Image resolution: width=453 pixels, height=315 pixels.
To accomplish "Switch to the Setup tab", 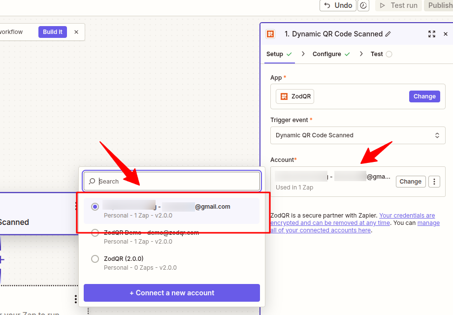I will click(x=279, y=54).
